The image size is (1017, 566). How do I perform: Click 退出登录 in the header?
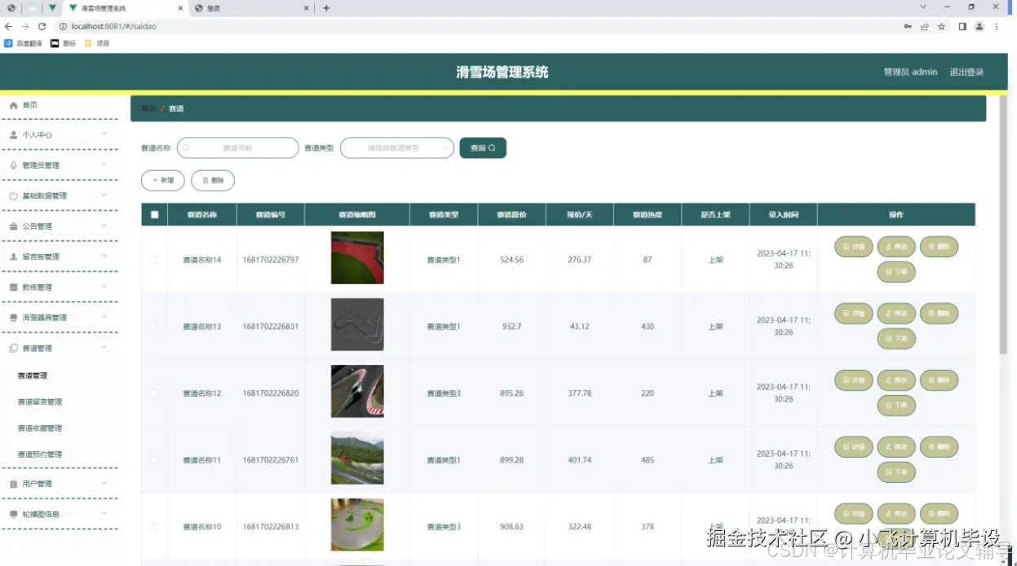click(966, 72)
